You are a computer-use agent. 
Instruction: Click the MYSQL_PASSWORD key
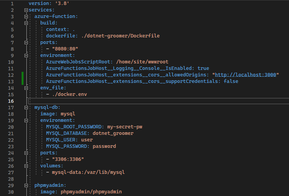pos(68,146)
